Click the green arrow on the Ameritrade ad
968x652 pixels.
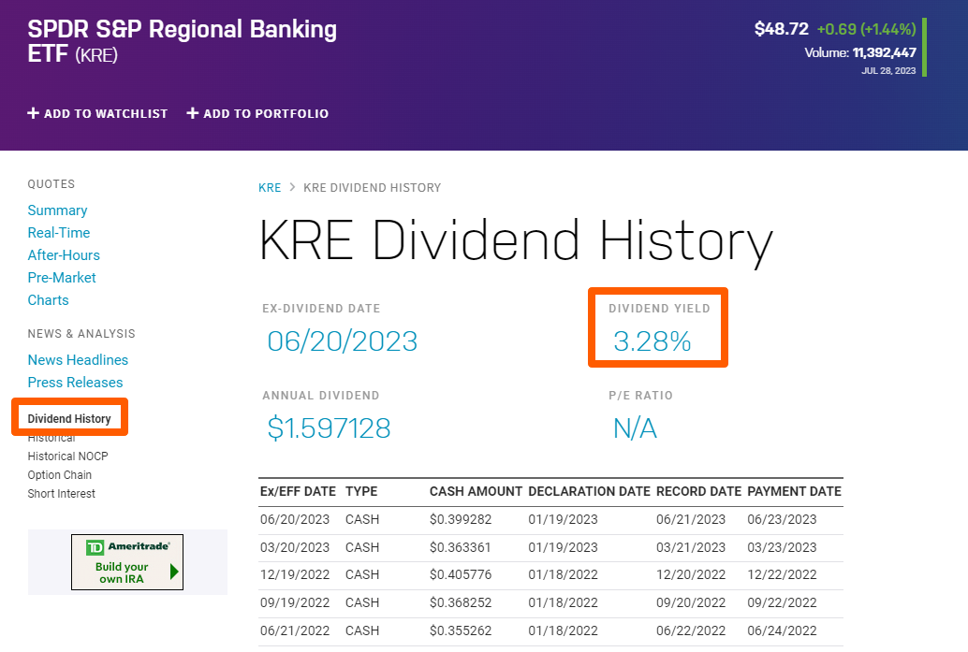click(174, 572)
